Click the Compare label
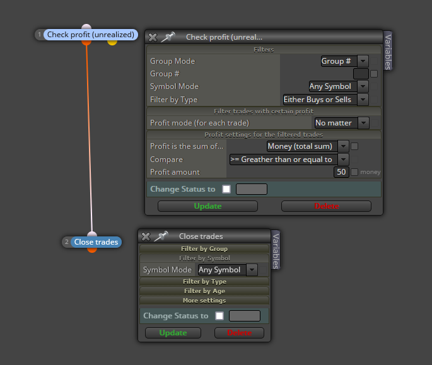432x365 pixels. 166,159
